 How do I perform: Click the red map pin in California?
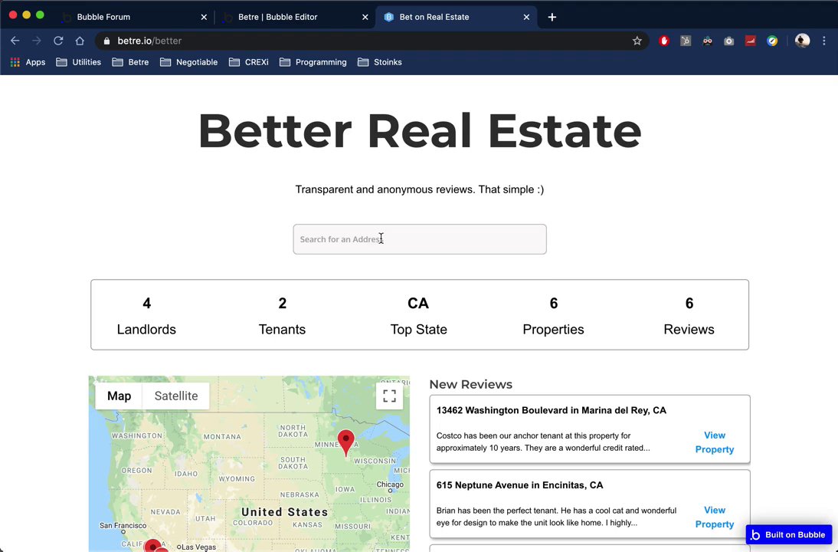(153, 546)
